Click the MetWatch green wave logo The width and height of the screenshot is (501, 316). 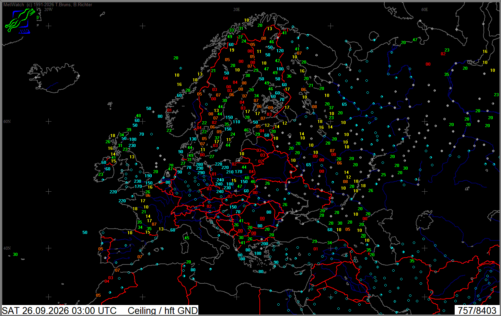coord(20,21)
